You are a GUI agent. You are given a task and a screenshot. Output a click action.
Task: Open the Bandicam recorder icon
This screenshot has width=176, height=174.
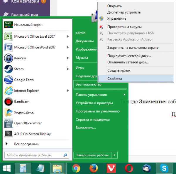tap(9, 101)
